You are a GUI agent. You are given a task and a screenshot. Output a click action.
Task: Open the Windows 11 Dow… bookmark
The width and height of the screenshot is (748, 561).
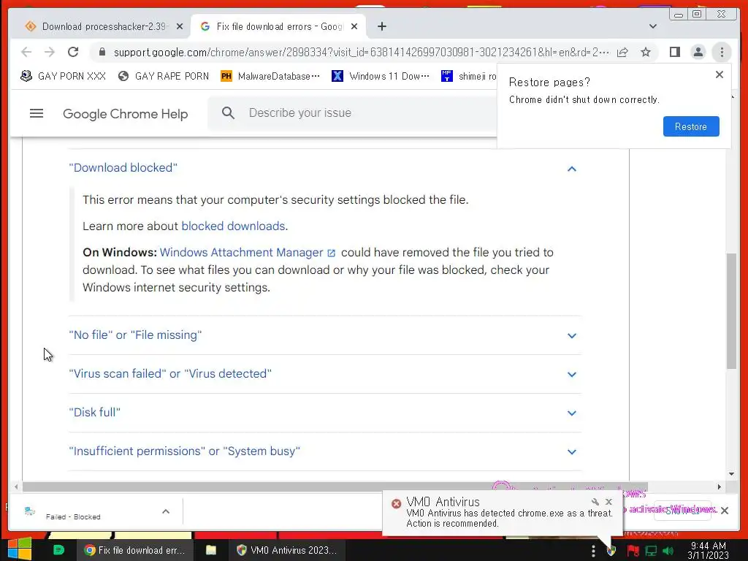pos(381,76)
